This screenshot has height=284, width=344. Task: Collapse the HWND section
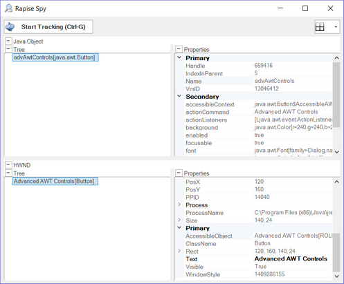click(x=8, y=165)
